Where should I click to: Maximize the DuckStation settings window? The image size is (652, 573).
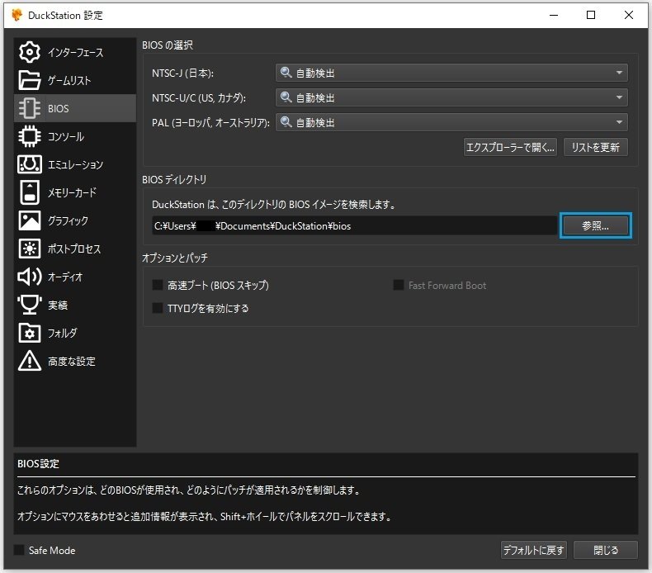pos(590,15)
